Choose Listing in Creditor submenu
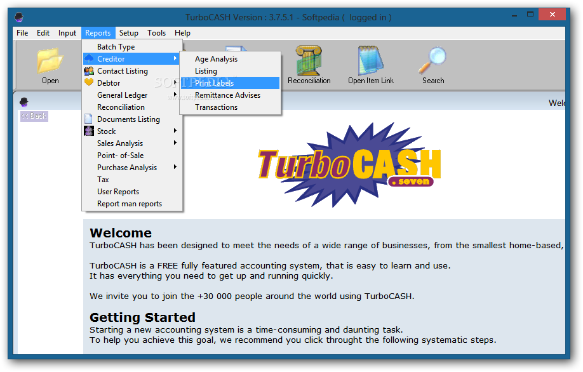This screenshot has width=583, height=372. click(230, 71)
